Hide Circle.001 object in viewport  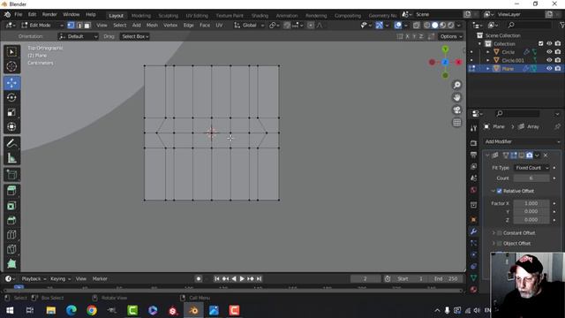tap(549, 60)
